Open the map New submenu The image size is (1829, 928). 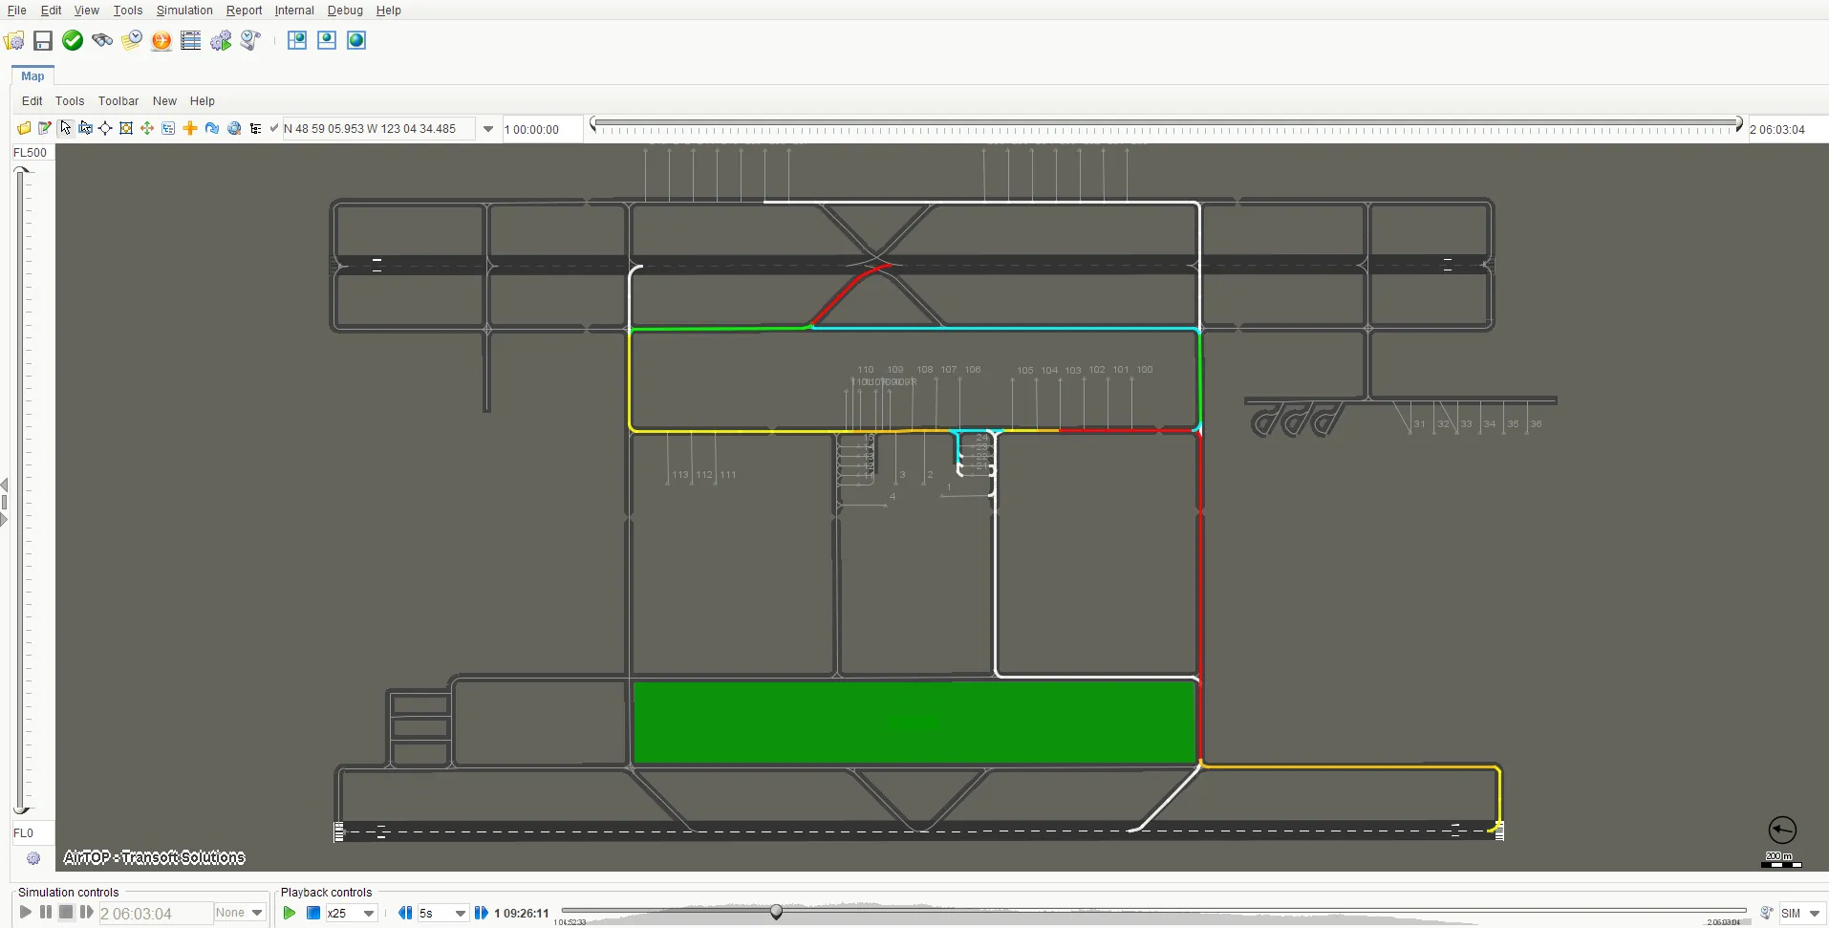tap(164, 101)
